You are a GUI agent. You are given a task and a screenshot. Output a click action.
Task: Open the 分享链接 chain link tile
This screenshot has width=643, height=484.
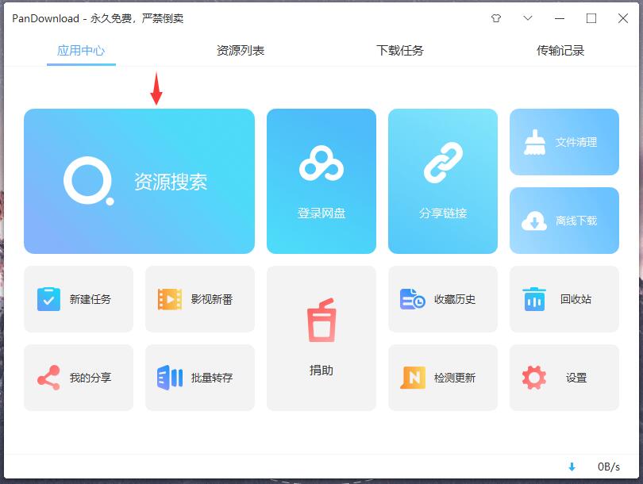pyautogui.click(x=443, y=182)
